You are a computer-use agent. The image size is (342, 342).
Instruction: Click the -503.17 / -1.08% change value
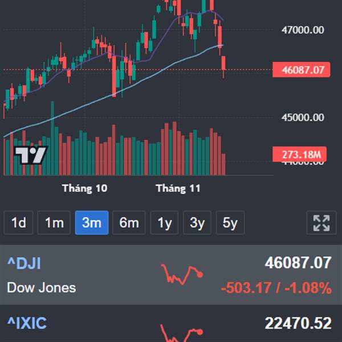[x=276, y=288]
